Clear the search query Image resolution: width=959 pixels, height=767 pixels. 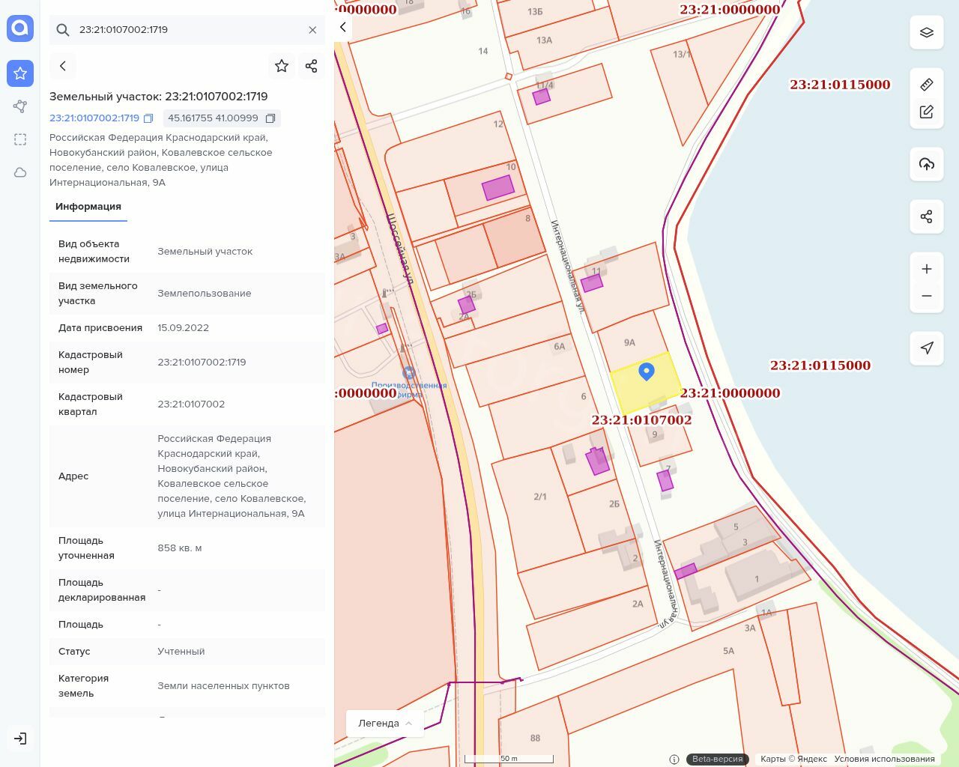pyautogui.click(x=312, y=30)
